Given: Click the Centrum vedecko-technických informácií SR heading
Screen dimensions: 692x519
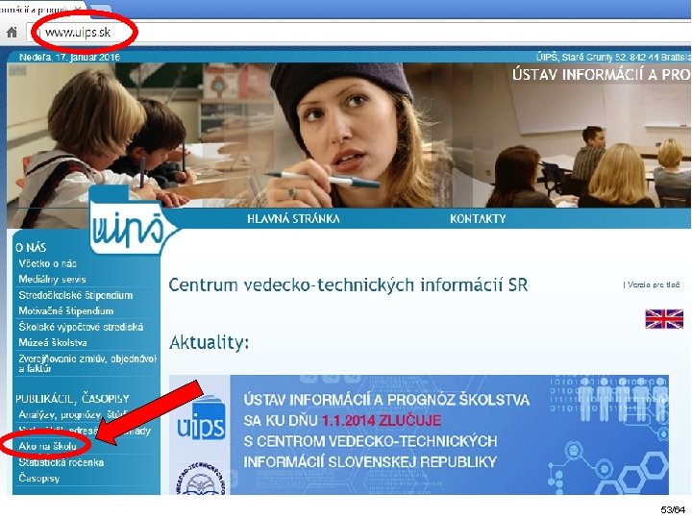Looking at the screenshot, I should [348, 285].
